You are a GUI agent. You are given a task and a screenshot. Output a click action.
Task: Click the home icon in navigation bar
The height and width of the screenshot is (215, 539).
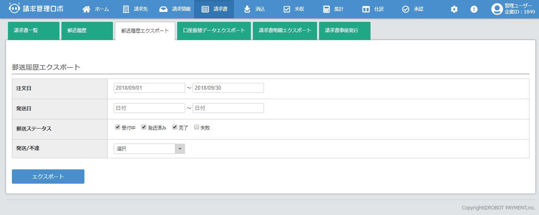tap(86, 9)
